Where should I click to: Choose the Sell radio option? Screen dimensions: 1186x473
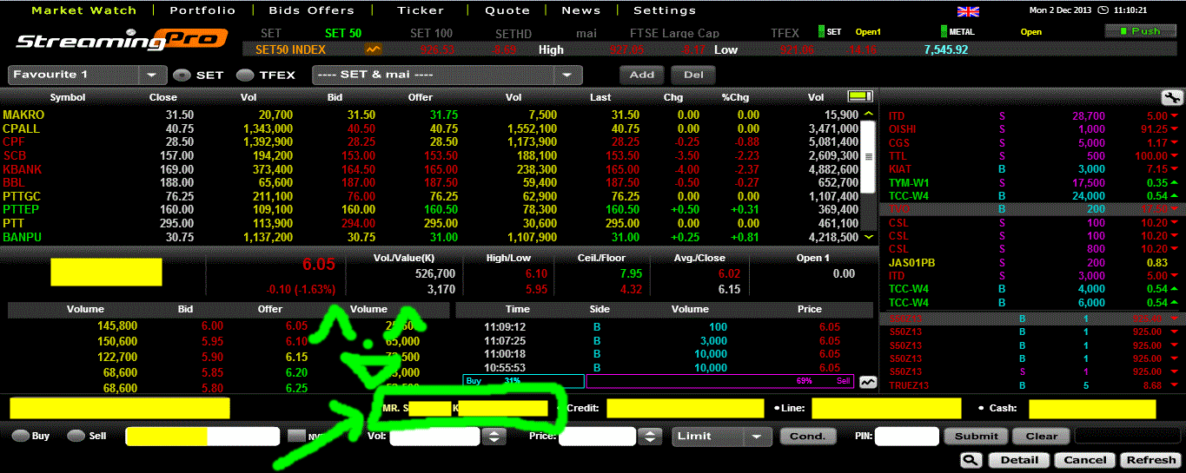[x=75, y=436]
